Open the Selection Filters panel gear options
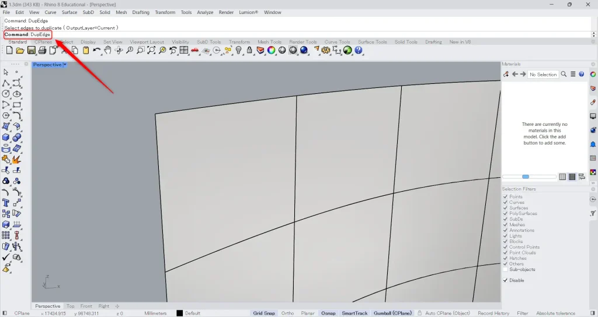Image resolution: width=598 pixels, height=317 pixels. [593, 189]
